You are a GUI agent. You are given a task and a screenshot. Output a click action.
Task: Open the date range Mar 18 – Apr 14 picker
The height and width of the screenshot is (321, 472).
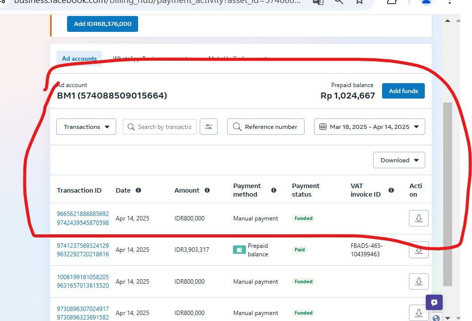tap(369, 127)
